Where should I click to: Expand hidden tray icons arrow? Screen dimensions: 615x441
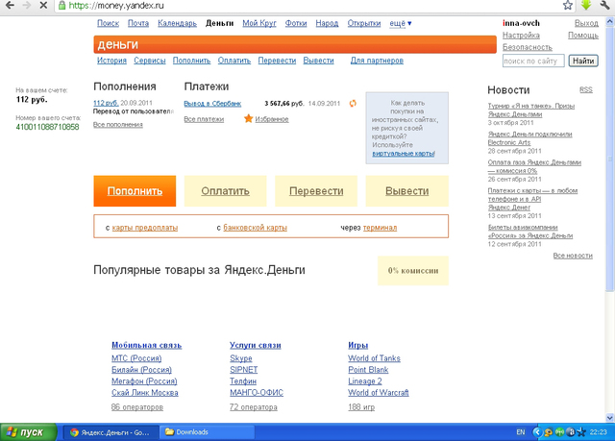click(537, 432)
